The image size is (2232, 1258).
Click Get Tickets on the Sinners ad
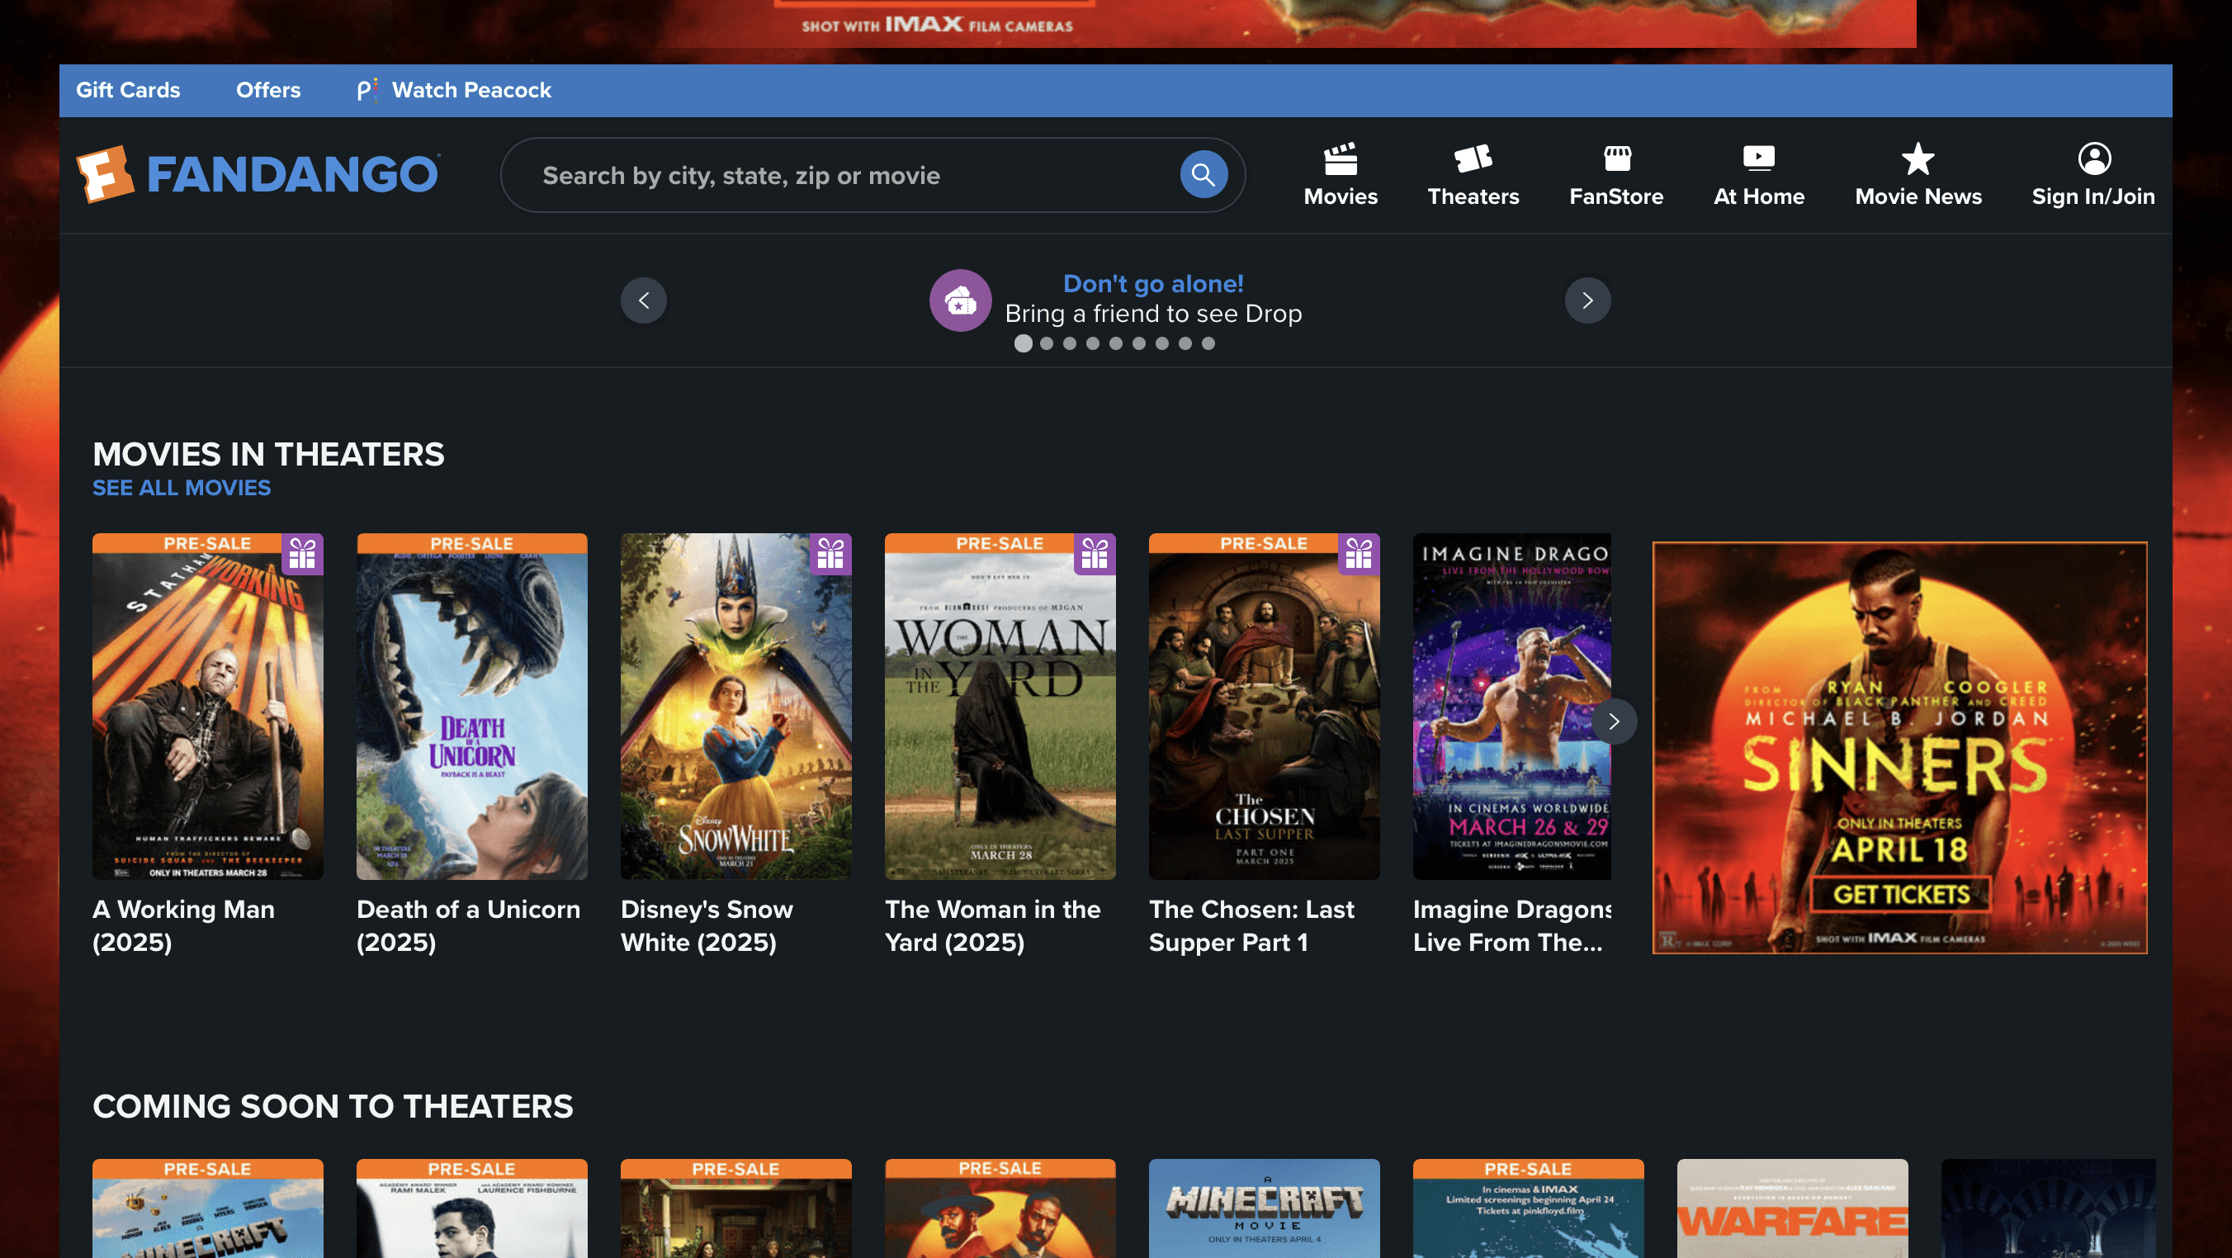tap(1900, 894)
